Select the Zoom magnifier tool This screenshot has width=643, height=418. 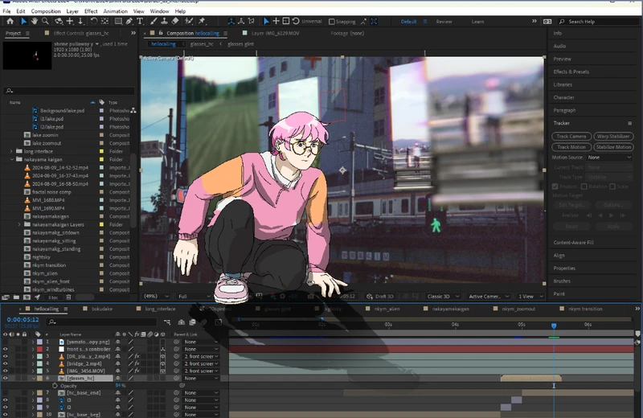point(46,22)
